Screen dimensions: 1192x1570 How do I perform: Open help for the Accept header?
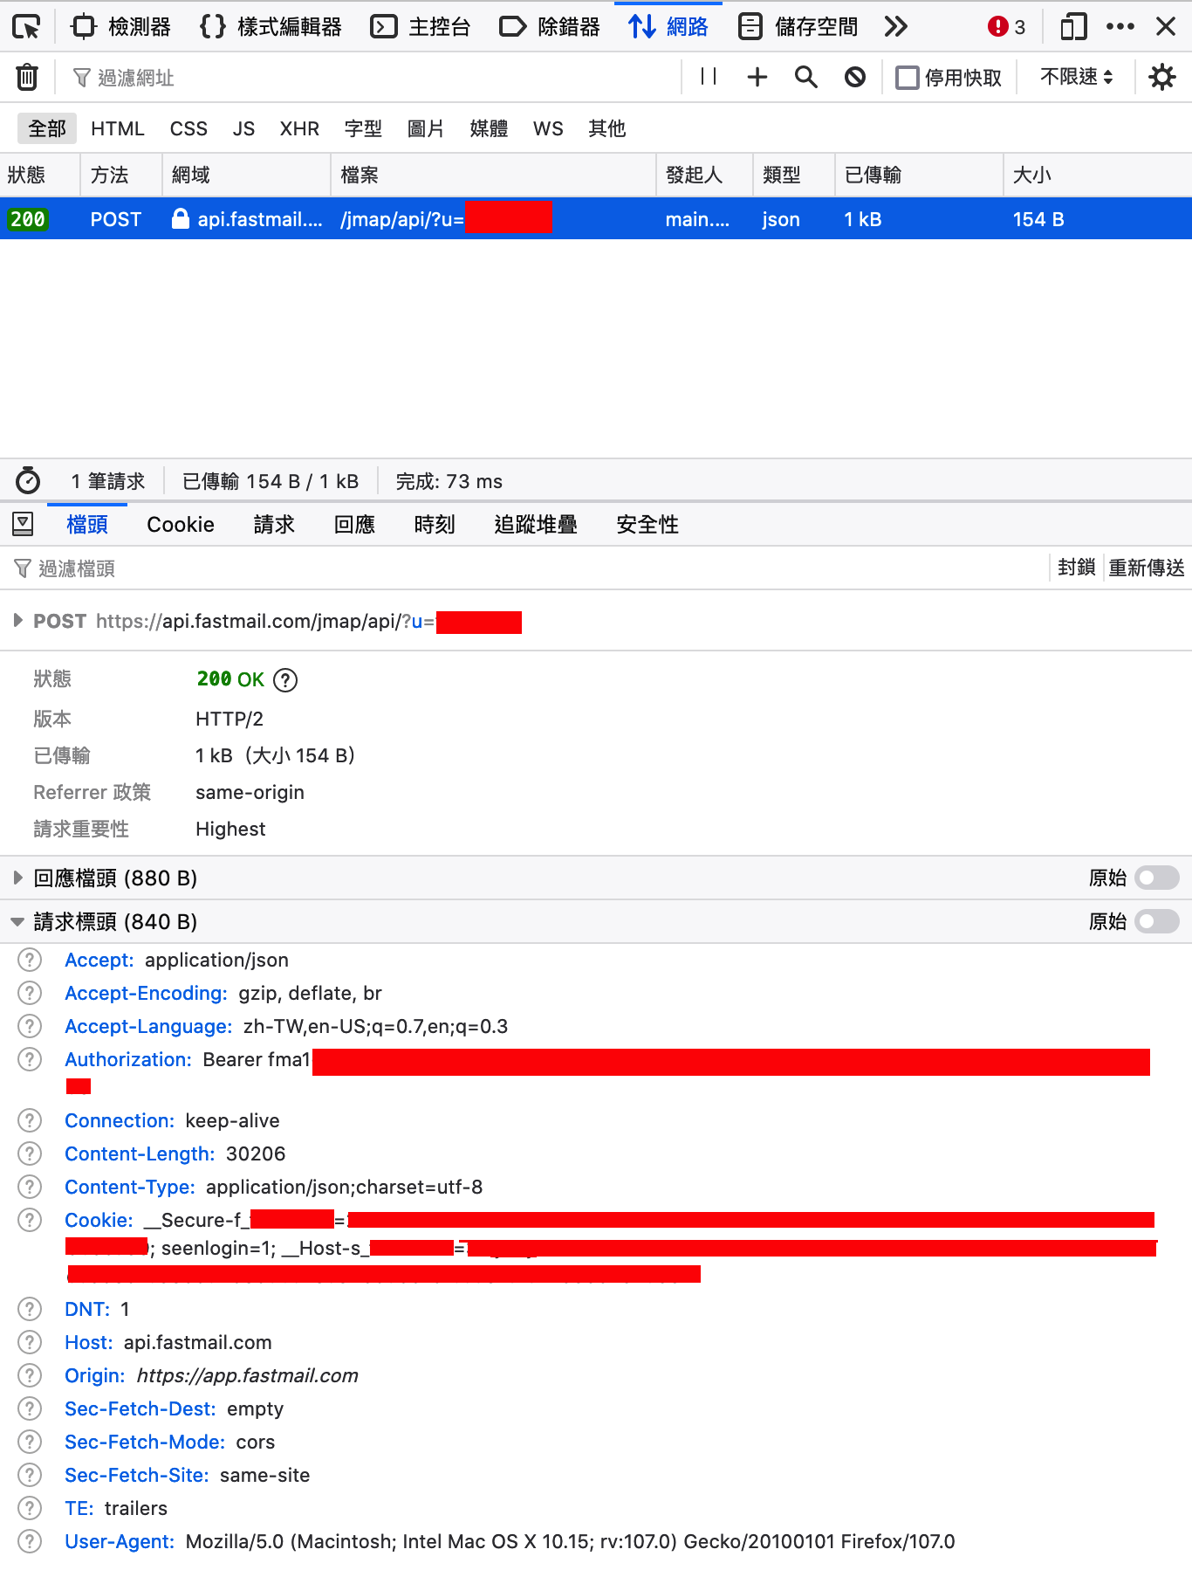pos(30,960)
